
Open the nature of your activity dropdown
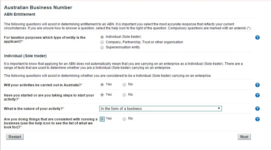pos(160,108)
